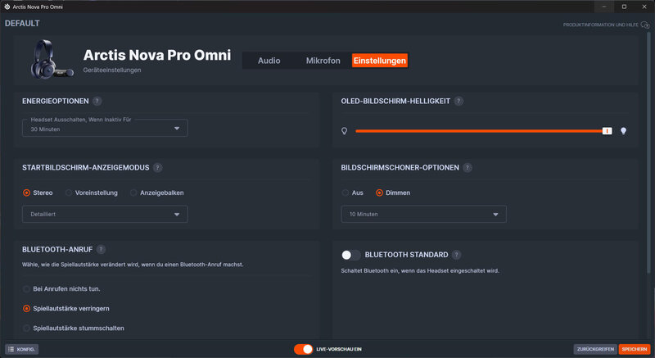The image size is (655, 358).
Task: Open Bluetooth Standard help question mark
Action: click(x=457, y=255)
